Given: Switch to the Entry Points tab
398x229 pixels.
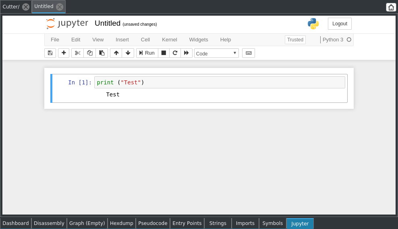Looking at the screenshot, I should point(187,223).
